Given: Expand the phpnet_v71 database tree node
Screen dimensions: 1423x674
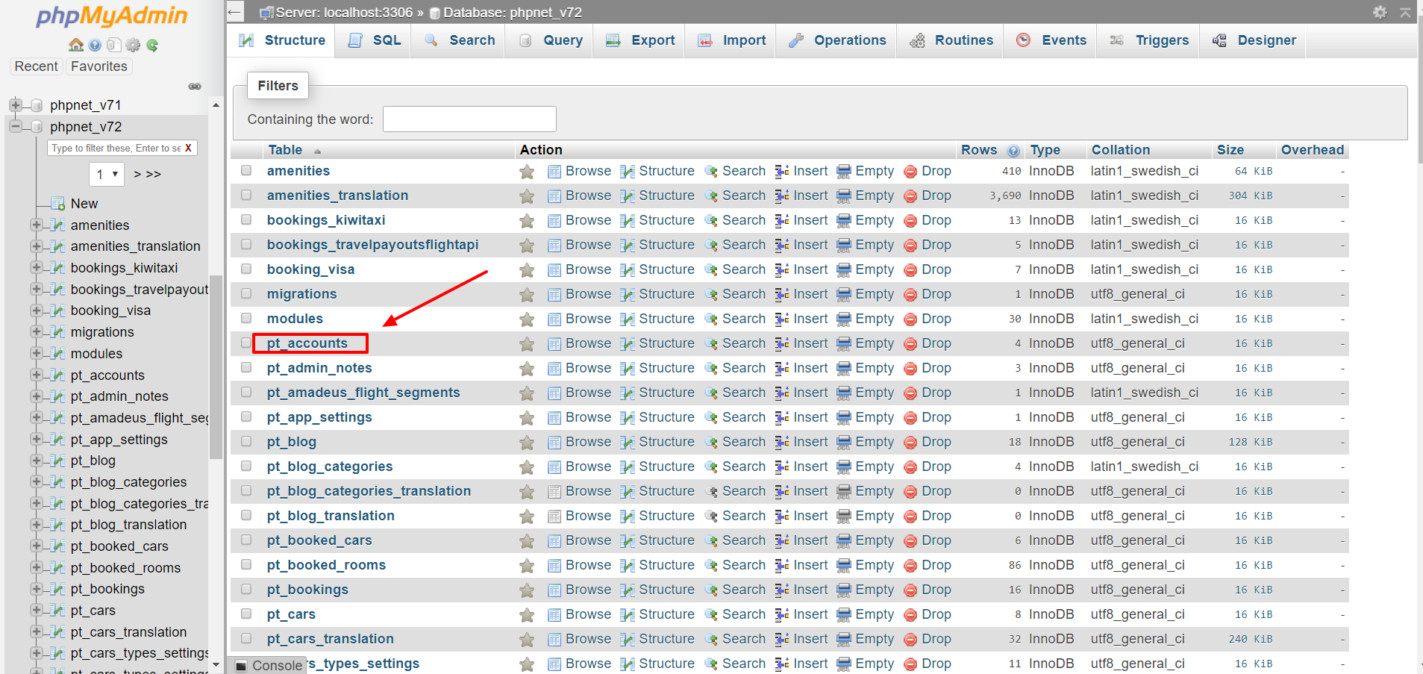Looking at the screenshot, I should pyautogui.click(x=16, y=105).
